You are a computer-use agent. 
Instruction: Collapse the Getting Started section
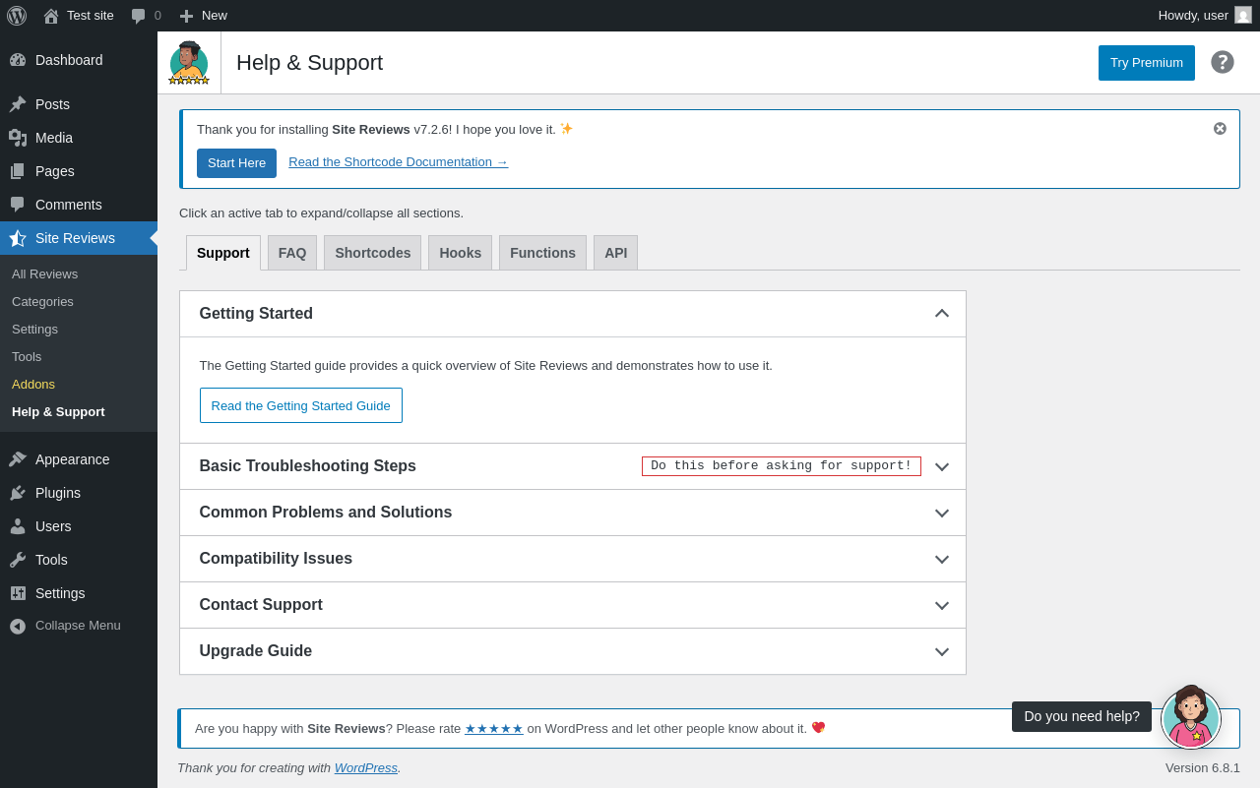point(941,314)
